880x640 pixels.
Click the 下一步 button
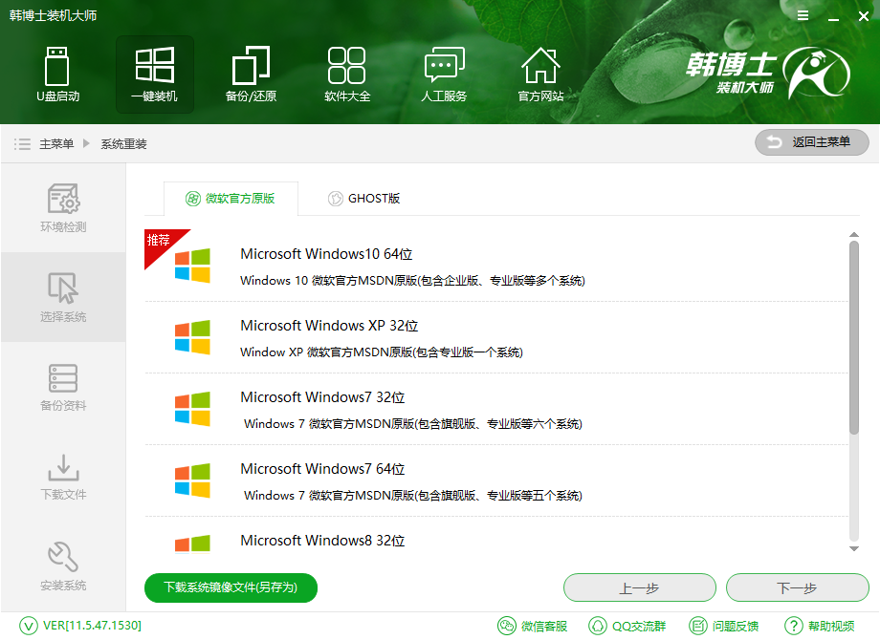click(798, 587)
